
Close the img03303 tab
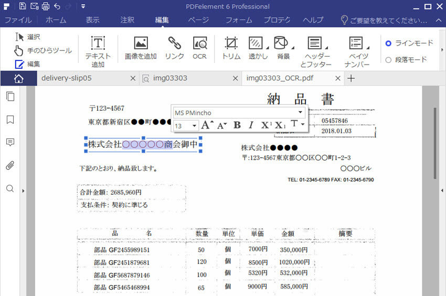235,78
